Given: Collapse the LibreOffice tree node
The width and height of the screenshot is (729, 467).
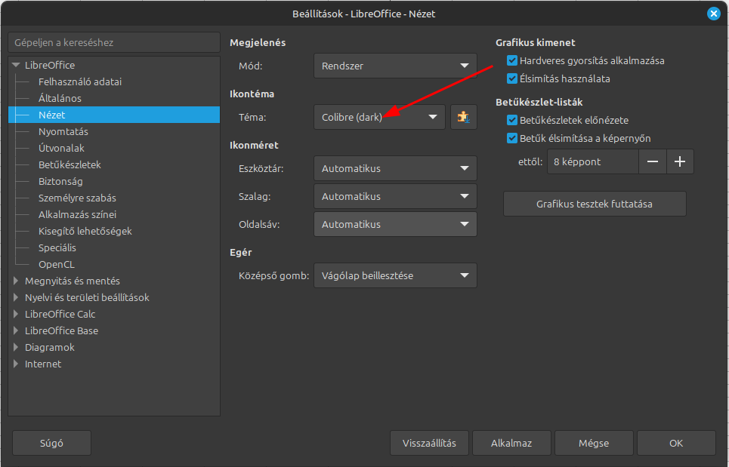Looking at the screenshot, I should [16, 65].
